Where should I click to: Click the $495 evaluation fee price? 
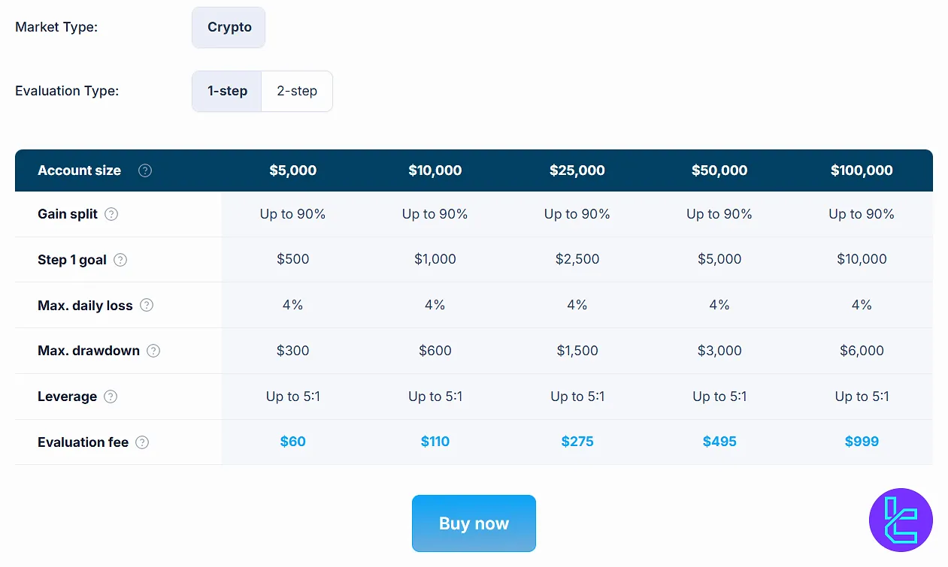click(x=719, y=442)
